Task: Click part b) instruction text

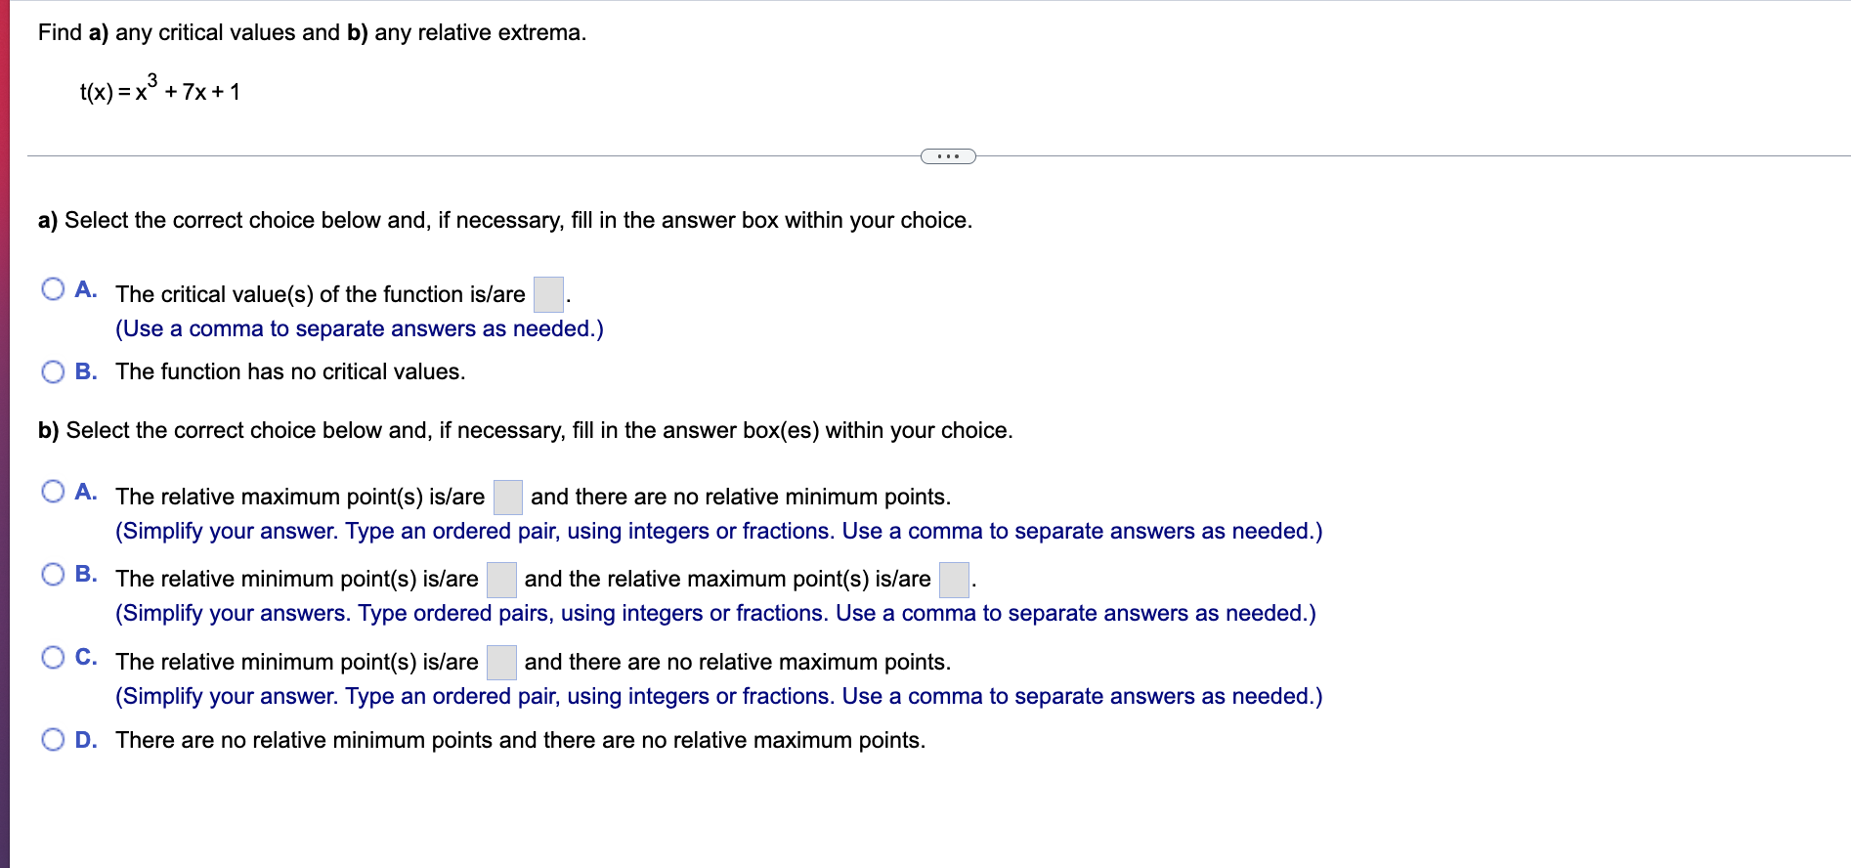Action: click(526, 430)
